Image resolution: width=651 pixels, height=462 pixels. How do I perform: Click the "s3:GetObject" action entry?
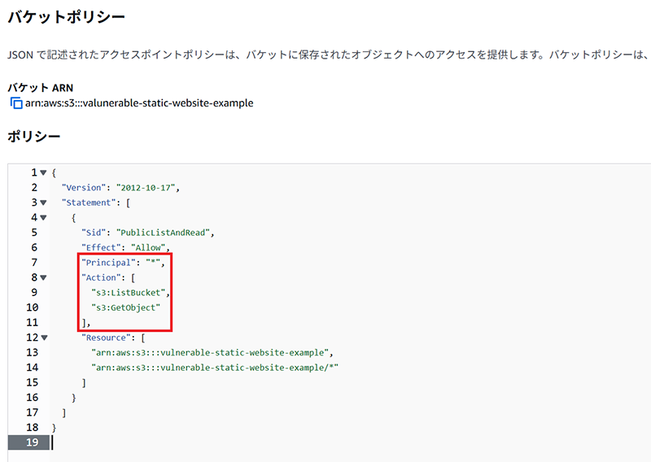tap(128, 307)
